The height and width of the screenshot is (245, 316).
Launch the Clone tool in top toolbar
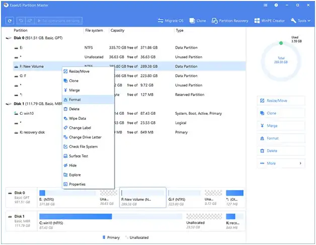[198, 21]
